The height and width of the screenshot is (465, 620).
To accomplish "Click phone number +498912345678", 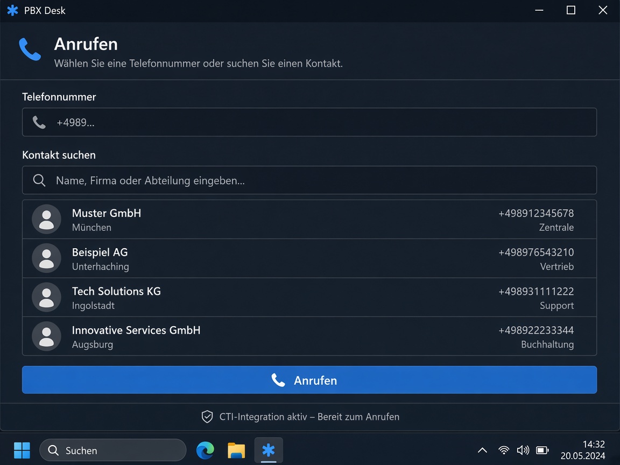I will coord(536,214).
